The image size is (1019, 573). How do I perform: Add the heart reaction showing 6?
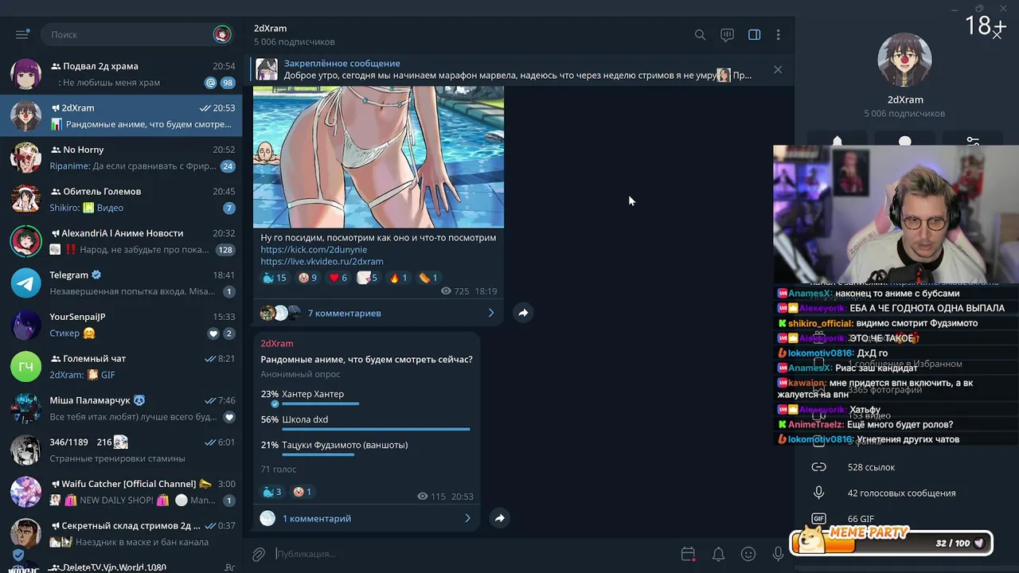338,278
